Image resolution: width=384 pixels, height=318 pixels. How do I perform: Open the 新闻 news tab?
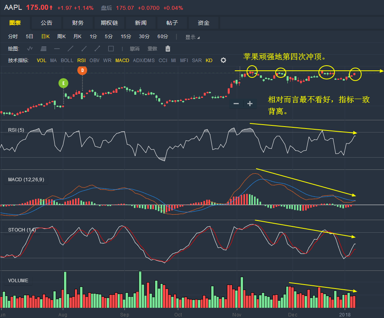[x=141, y=23]
